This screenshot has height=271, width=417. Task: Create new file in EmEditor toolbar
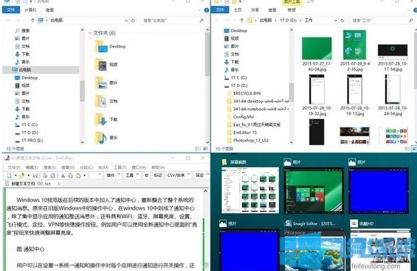9,176
